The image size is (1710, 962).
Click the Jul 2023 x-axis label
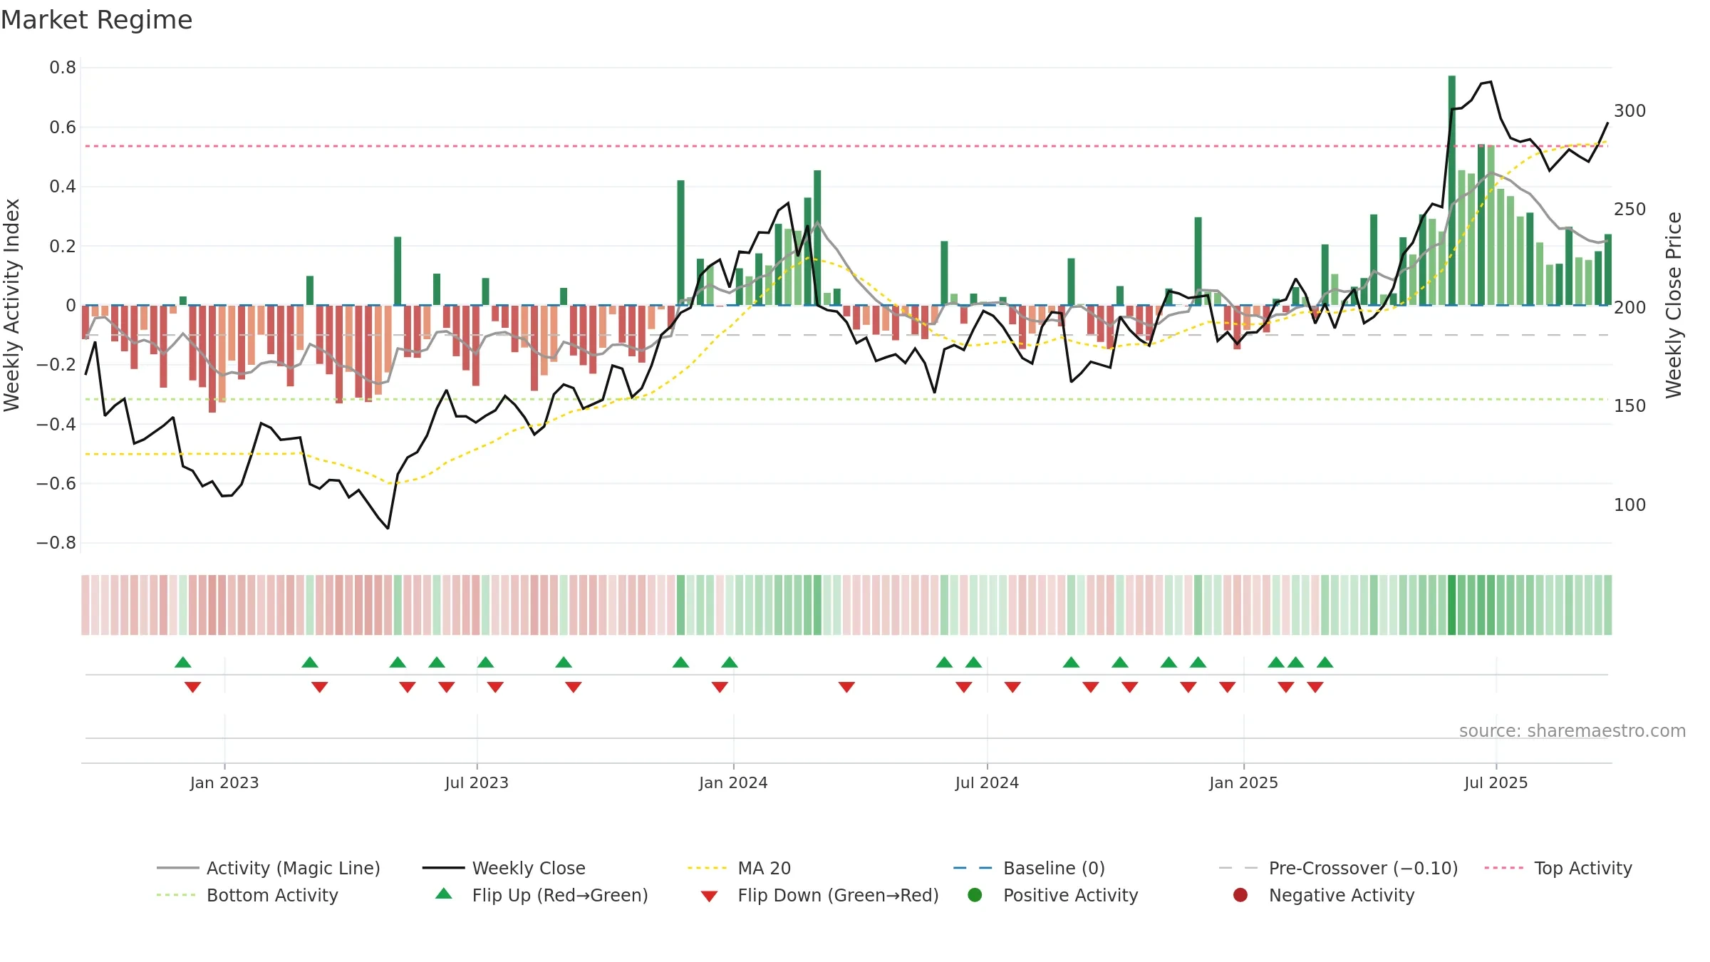477,782
